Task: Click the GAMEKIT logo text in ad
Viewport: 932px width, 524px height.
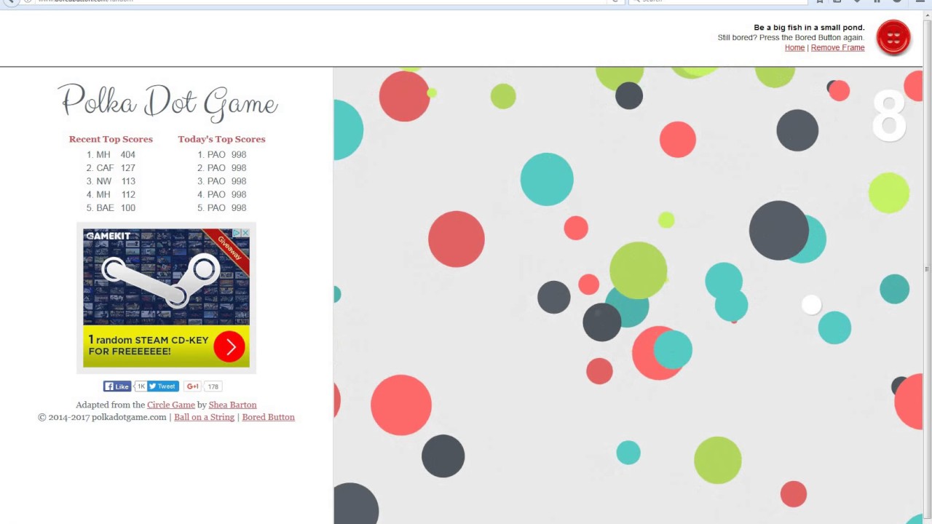Action: 108,236
